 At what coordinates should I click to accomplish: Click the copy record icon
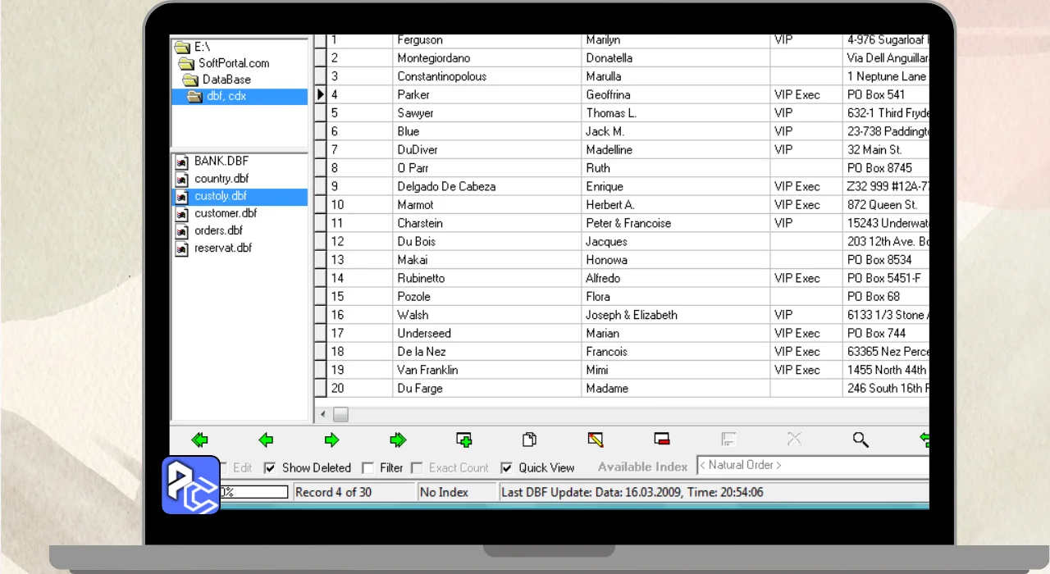coord(530,440)
